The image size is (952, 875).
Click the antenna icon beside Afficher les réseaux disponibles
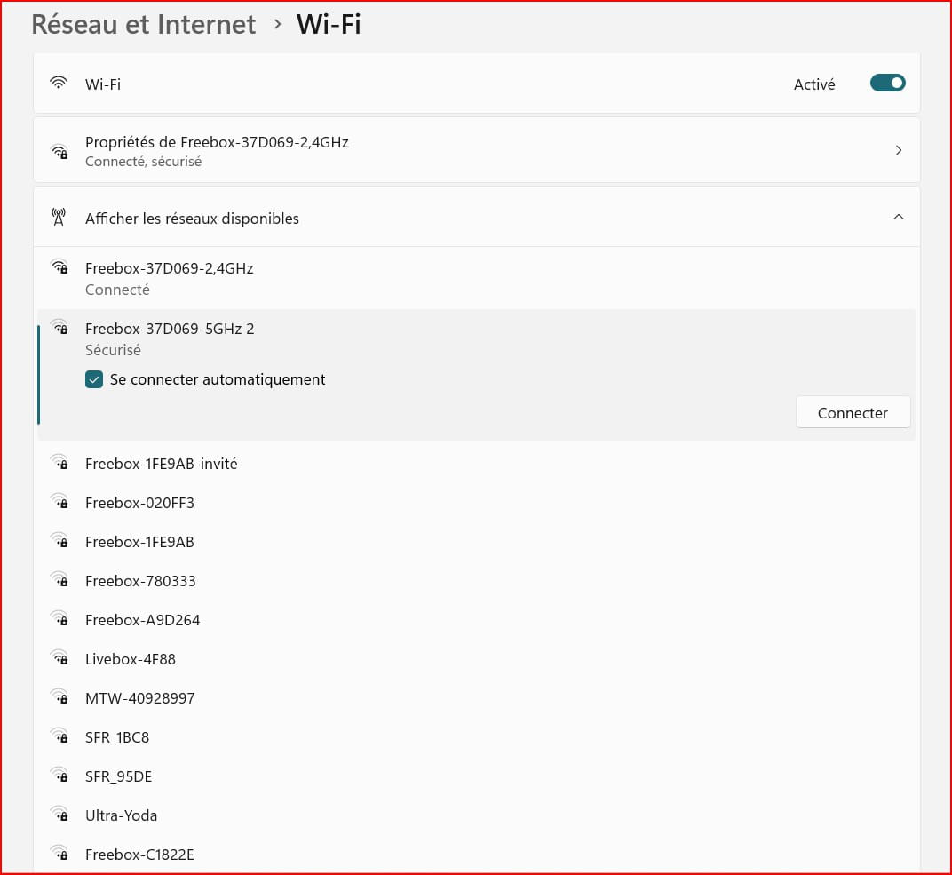click(x=59, y=218)
